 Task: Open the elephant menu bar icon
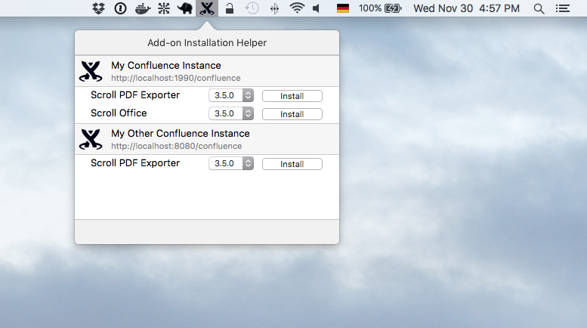[184, 8]
